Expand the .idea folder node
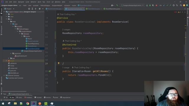This screenshot has width=189, height=106. [x=6, y=14]
